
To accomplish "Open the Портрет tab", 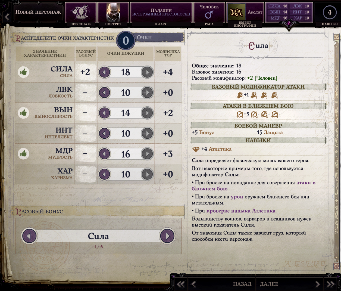I will point(113,14).
